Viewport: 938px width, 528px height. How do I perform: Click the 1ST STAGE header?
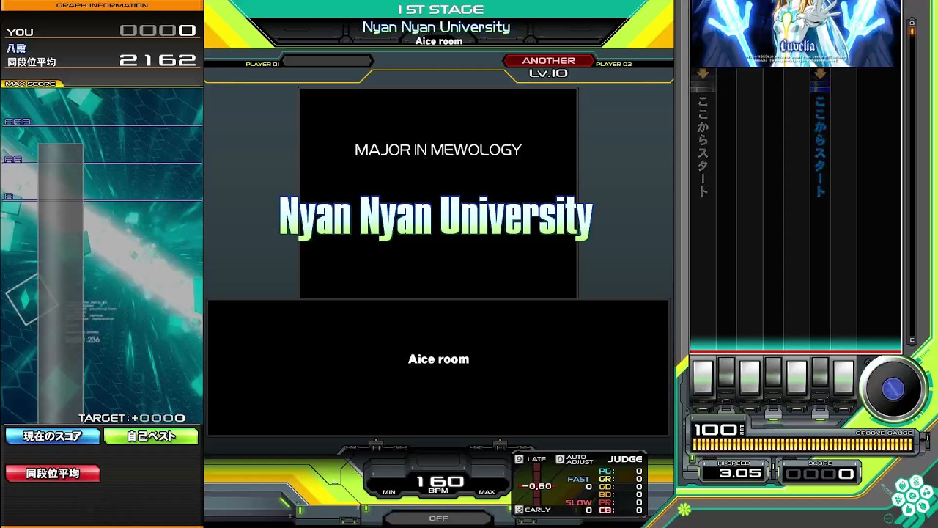pyautogui.click(x=440, y=10)
